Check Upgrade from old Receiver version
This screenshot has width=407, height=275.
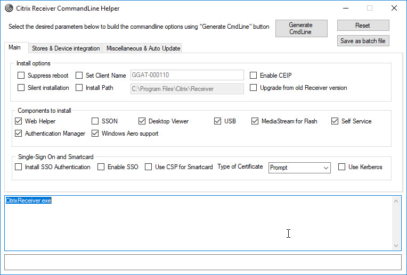click(x=253, y=88)
